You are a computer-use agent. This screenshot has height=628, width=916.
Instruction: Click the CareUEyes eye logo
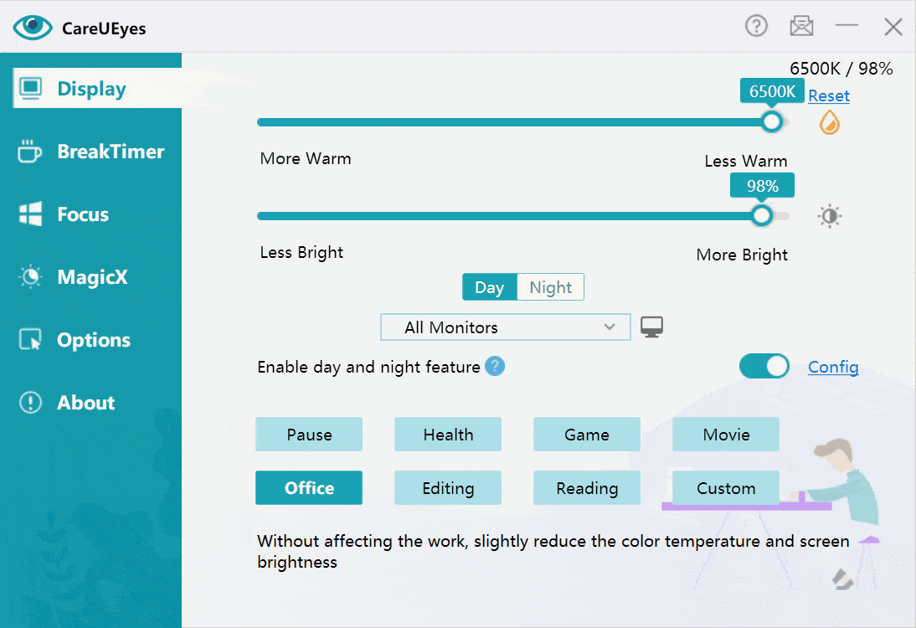(33, 28)
